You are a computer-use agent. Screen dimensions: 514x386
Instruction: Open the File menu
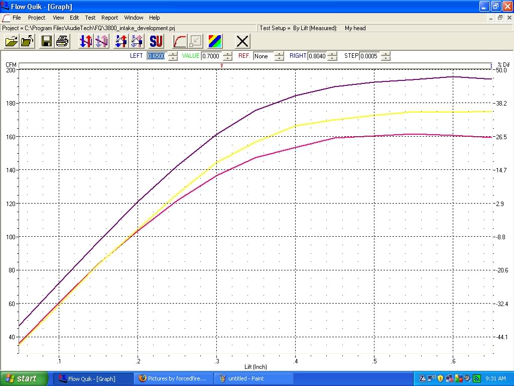tap(17, 18)
